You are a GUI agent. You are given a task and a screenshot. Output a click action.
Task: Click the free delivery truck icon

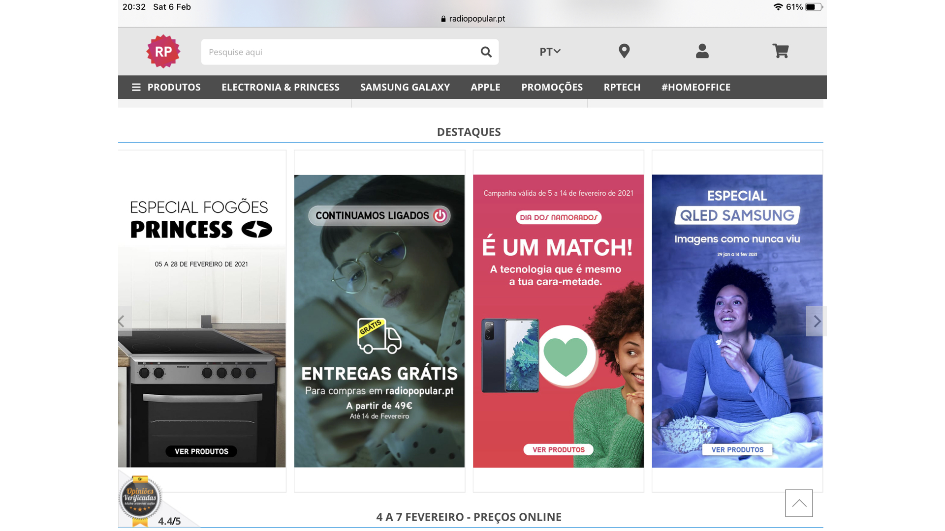(x=379, y=336)
